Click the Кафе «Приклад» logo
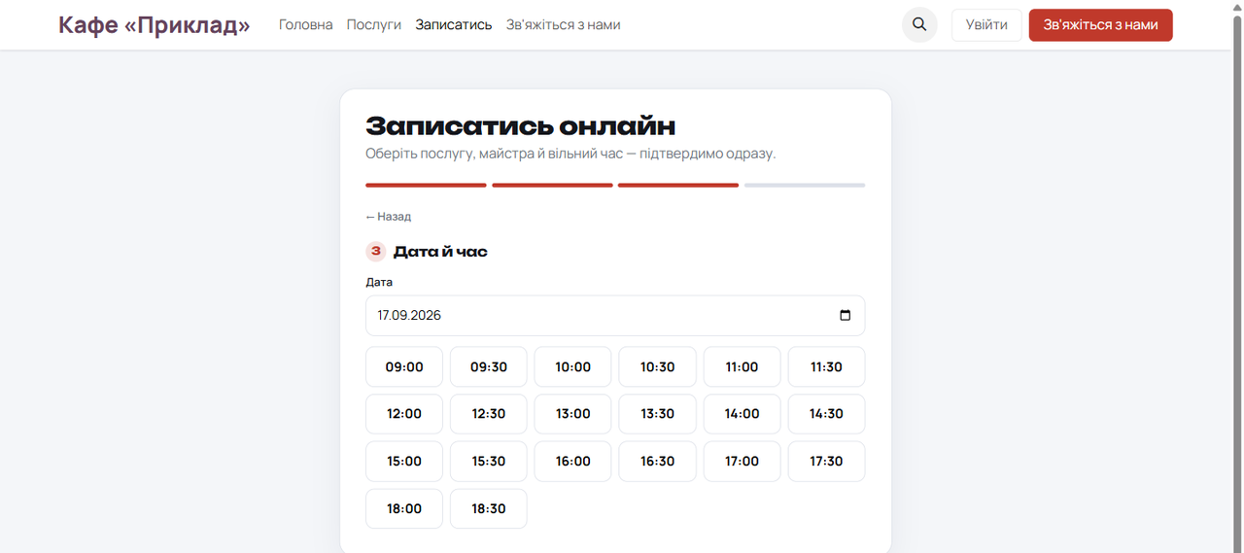 [x=154, y=24]
